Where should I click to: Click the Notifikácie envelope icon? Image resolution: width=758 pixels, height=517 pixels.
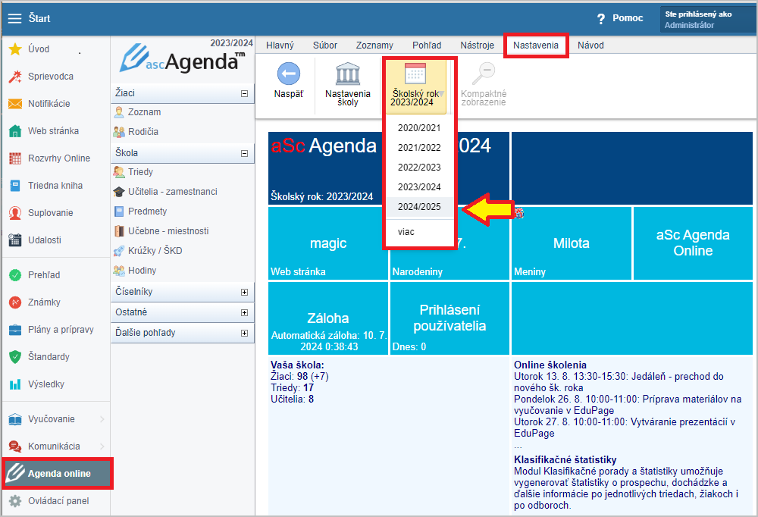(15, 104)
